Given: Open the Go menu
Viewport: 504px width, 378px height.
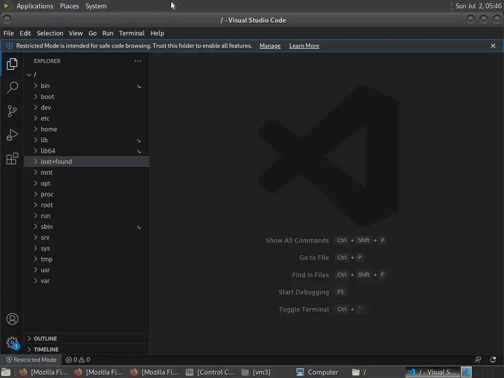Looking at the screenshot, I should click(93, 33).
